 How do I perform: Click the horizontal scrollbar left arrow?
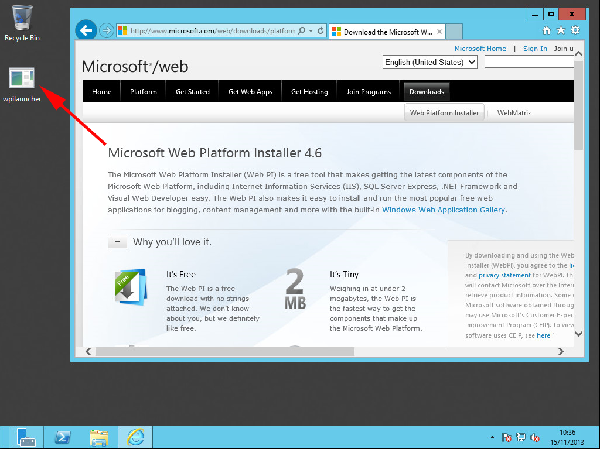pyautogui.click(x=88, y=351)
